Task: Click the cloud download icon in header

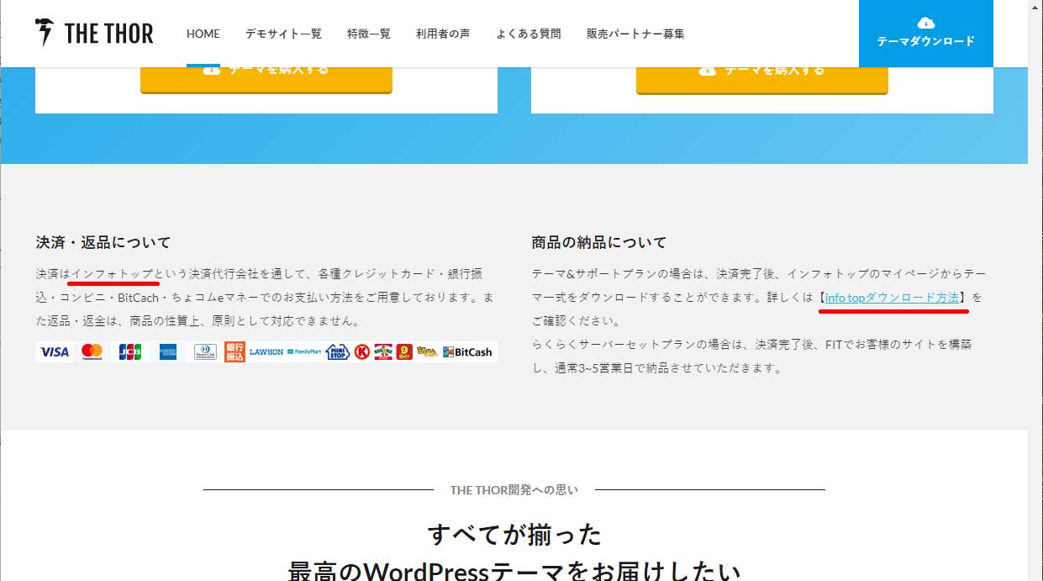Action: coord(926,22)
